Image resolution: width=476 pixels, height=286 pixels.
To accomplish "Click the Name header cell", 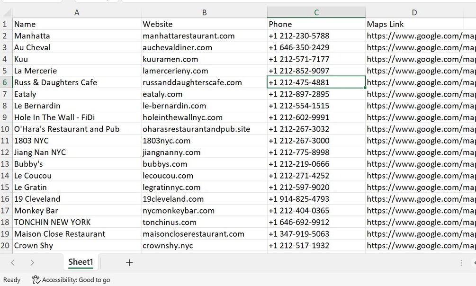I will point(77,24).
